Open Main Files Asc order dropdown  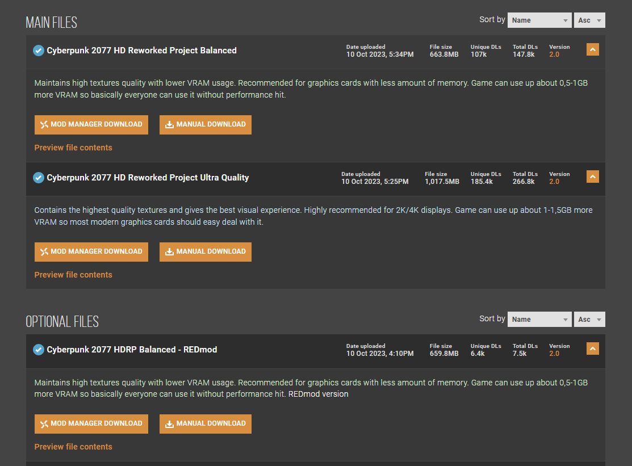point(589,20)
